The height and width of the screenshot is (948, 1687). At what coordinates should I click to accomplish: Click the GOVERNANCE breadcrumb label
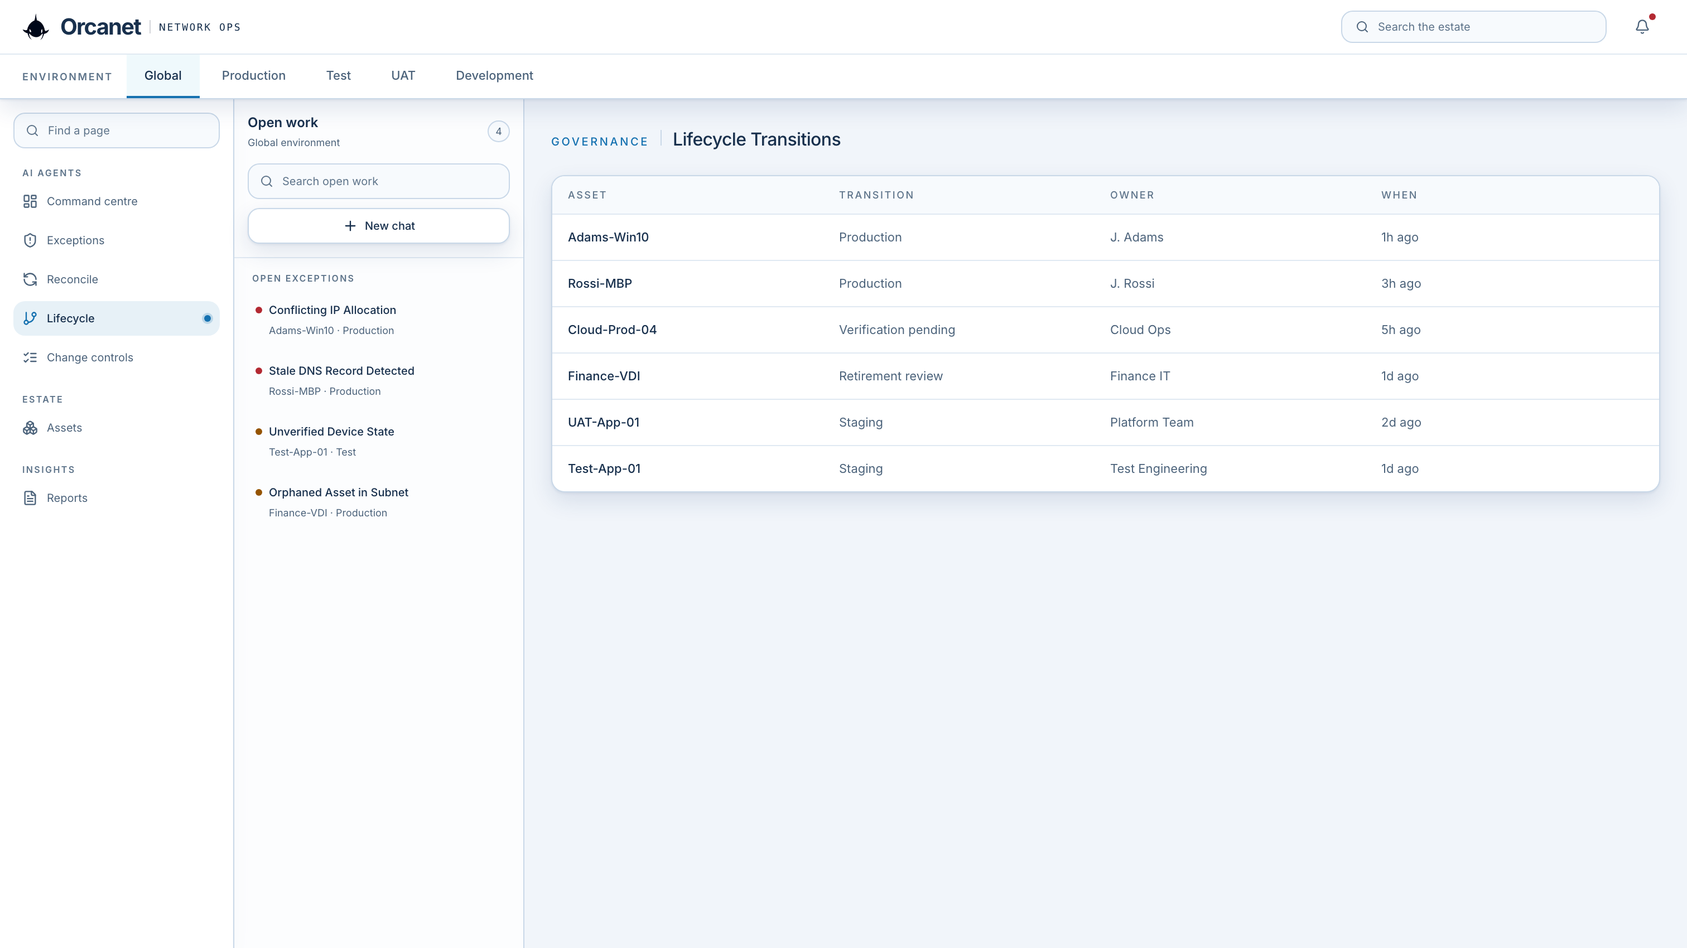pyautogui.click(x=599, y=142)
